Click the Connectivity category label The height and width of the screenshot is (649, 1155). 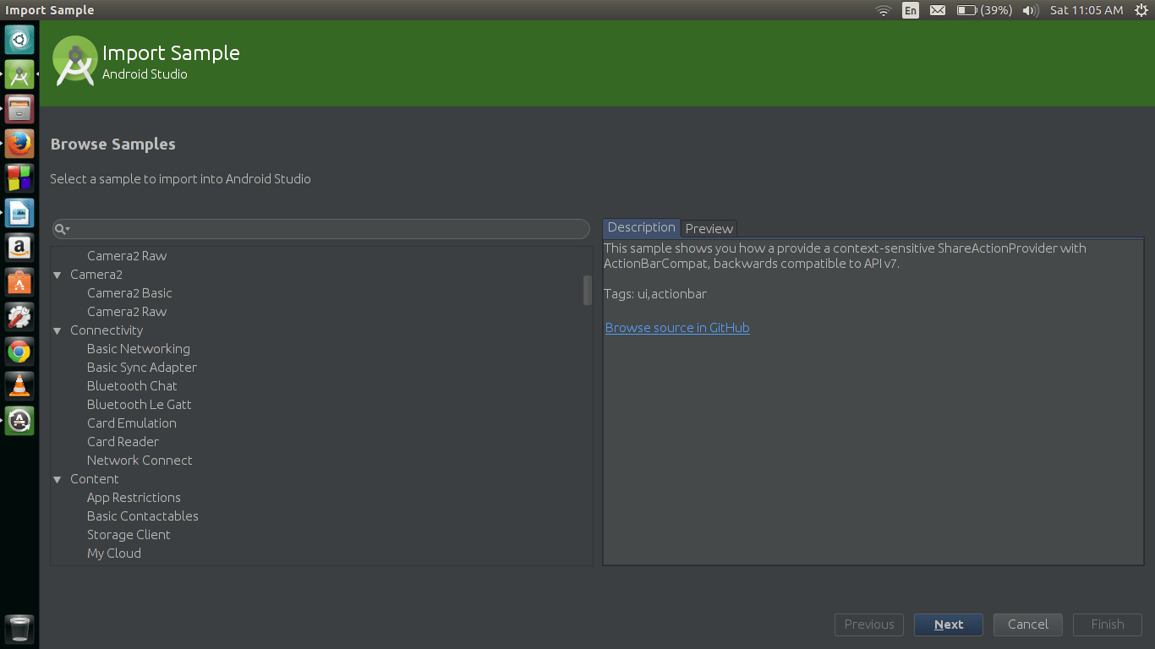pos(107,330)
